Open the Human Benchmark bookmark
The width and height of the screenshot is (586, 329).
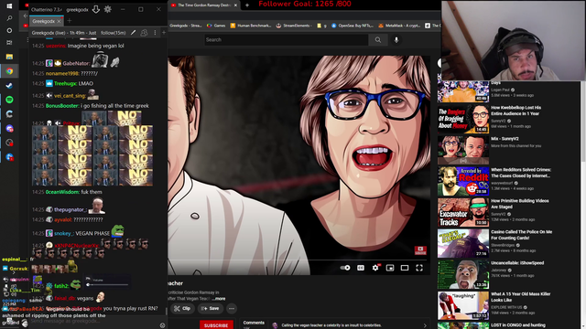coord(251,26)
